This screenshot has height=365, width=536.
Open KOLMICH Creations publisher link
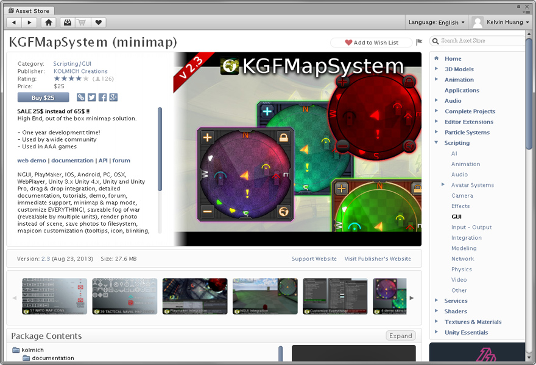click(x=80, y=71)
